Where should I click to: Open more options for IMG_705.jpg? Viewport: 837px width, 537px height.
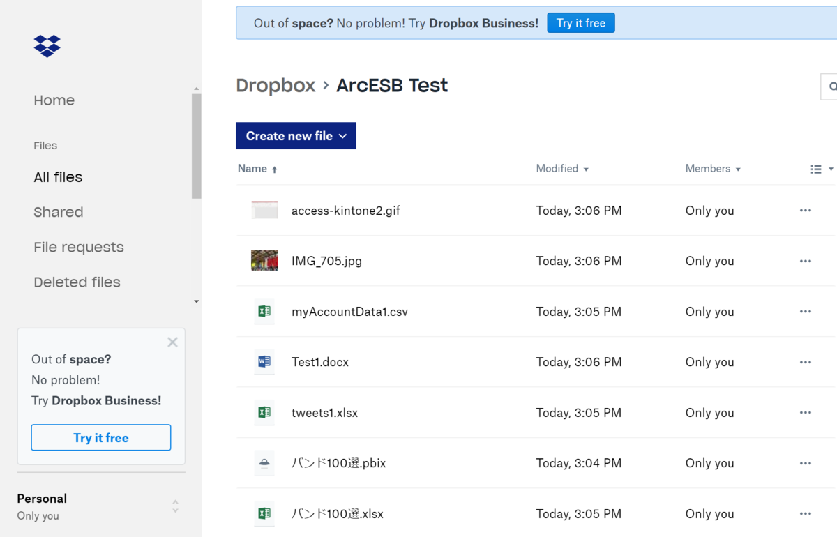point(806,261)
